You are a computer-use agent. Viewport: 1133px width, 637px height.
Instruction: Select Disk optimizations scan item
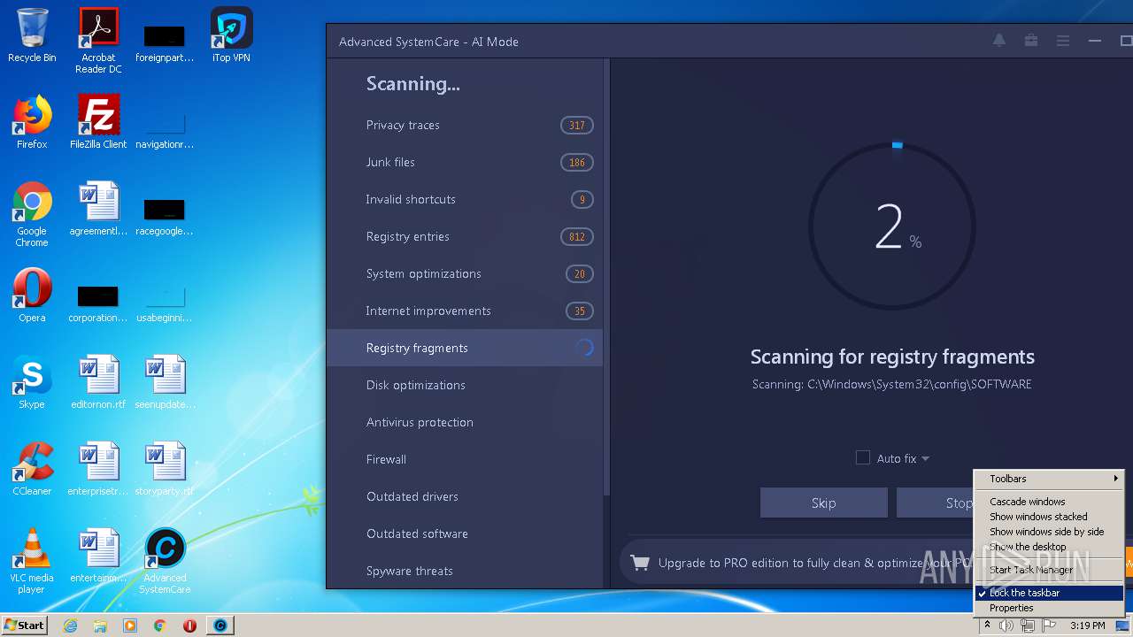click(x=465, y=385)
